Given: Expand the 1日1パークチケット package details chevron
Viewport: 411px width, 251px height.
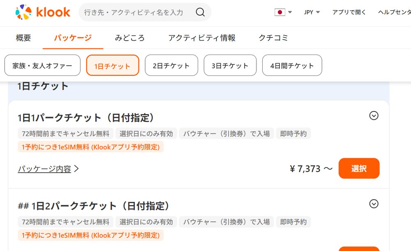Looking at the screenshot, I should pos(374,116).
